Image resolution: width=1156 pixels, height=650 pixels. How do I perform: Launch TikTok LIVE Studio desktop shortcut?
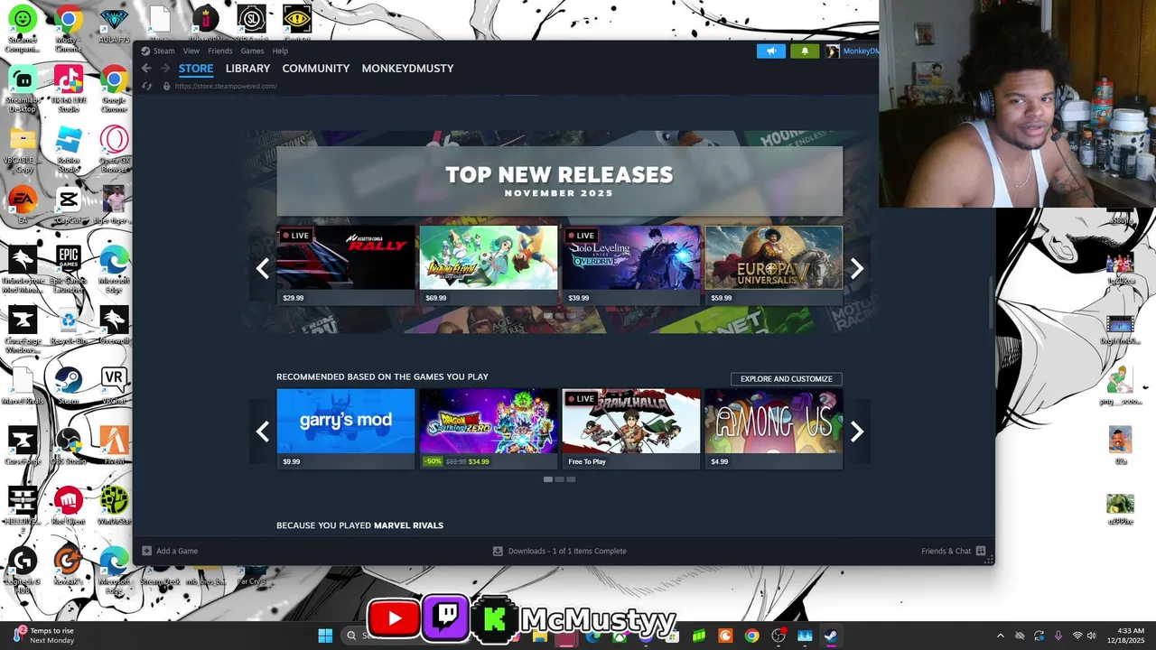pos(69,88)
